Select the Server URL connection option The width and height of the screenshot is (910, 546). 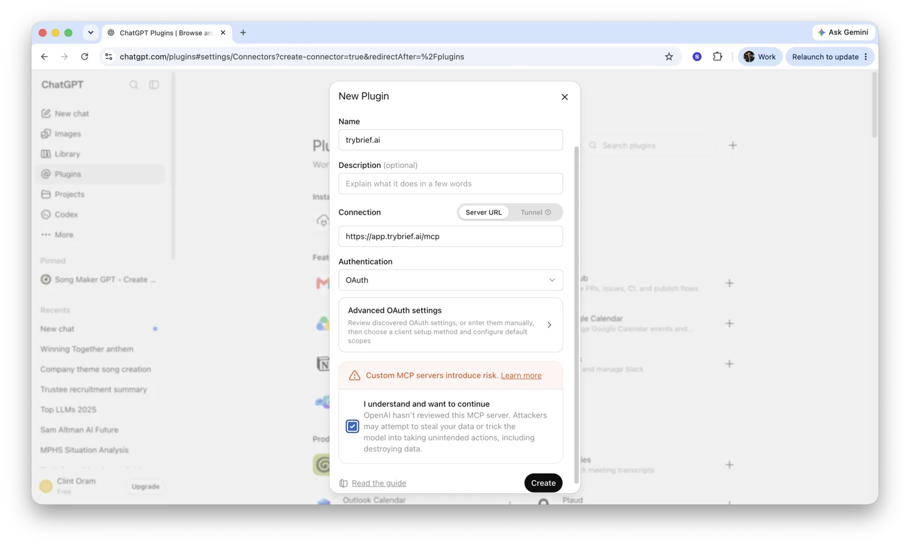click(483, 212)
